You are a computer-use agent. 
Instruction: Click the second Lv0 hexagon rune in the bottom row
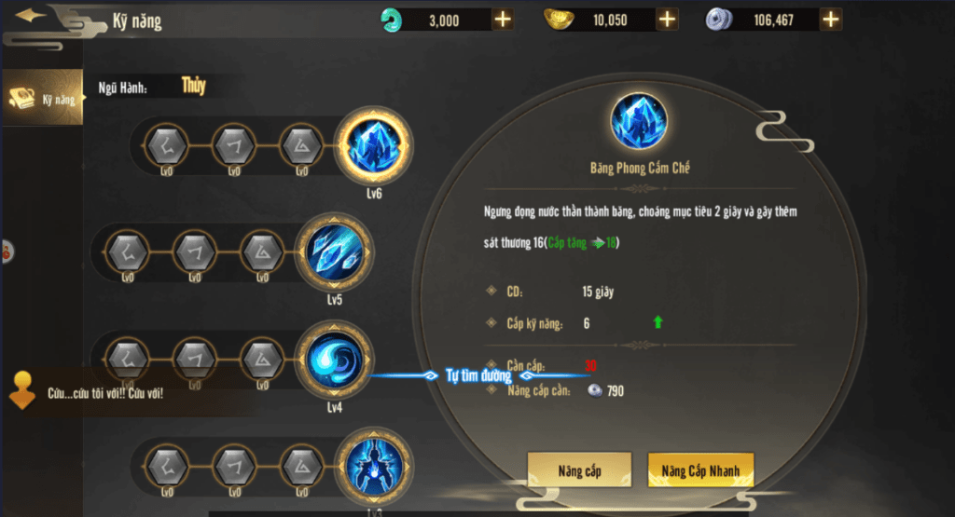(x=234, y=467)
